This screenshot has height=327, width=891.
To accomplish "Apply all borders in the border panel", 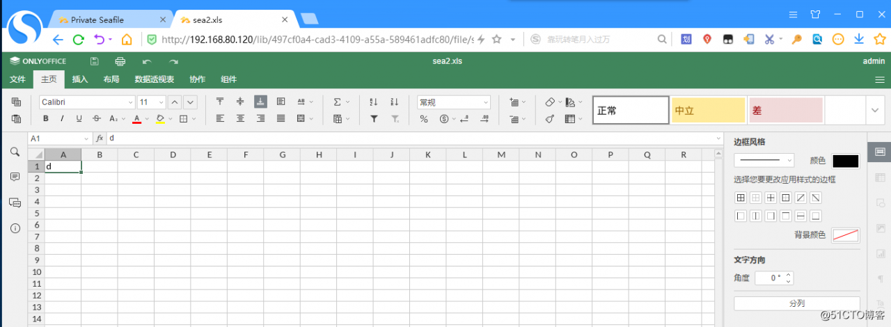I will pos(741,198).
